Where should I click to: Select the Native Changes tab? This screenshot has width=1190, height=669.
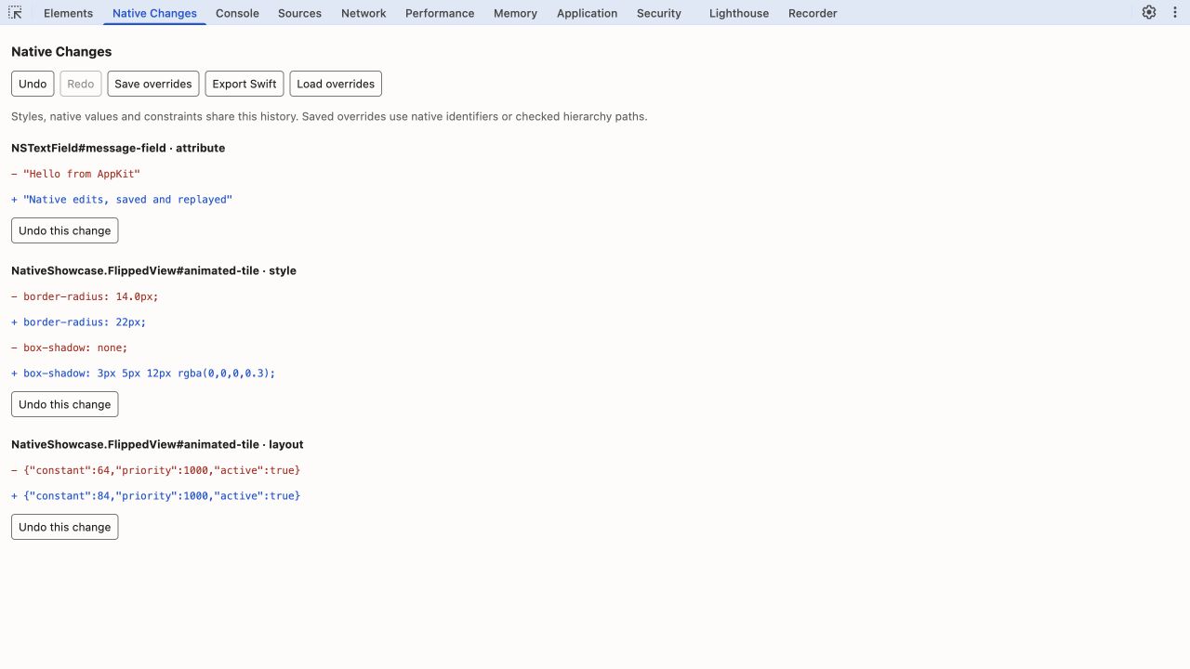(x=154, y=13)
